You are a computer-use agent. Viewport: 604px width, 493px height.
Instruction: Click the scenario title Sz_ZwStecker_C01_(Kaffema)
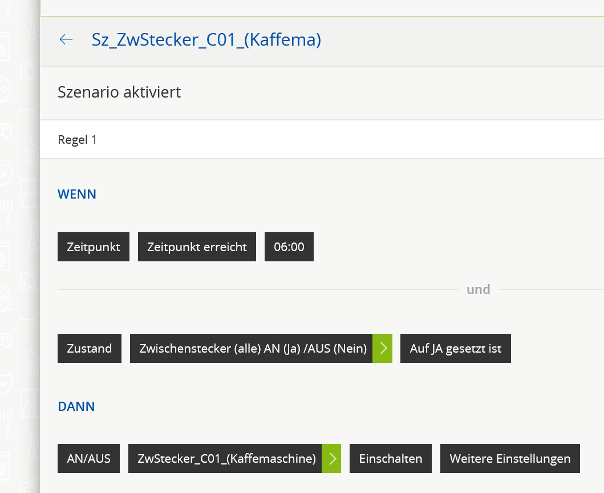[x=206, y=39]
